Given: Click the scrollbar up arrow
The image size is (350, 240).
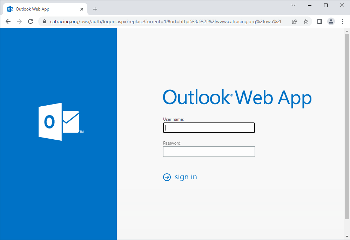Looking at the screenshot, I should coord(347,31).
